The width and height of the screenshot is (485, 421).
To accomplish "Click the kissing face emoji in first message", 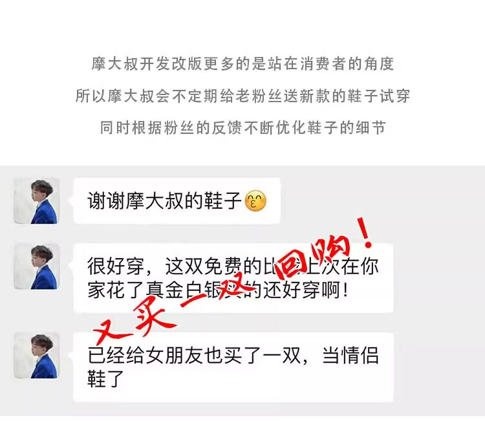I will [x=255, y=200].
